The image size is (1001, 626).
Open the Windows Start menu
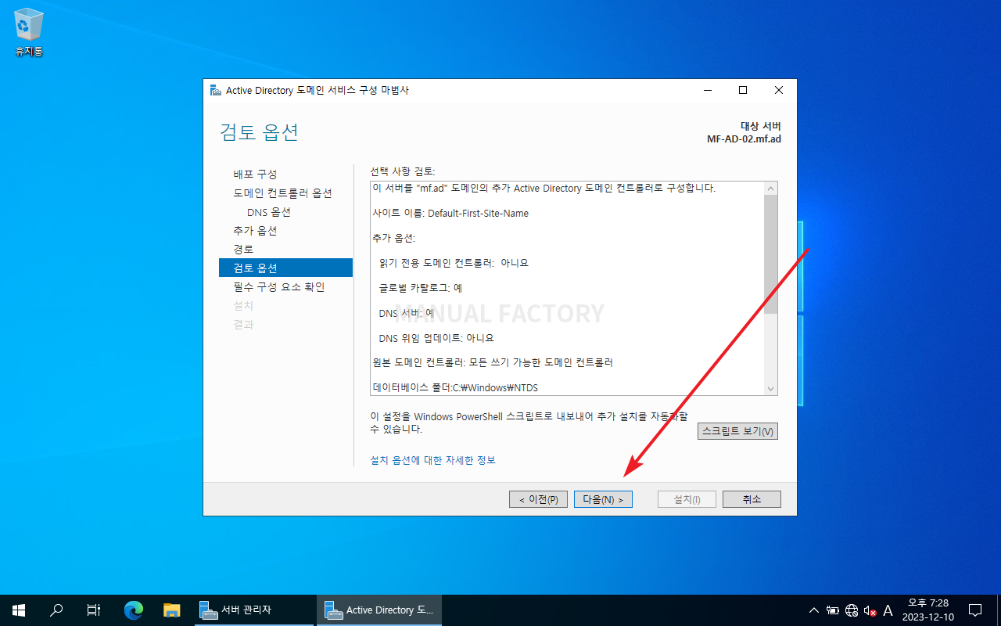19,610
